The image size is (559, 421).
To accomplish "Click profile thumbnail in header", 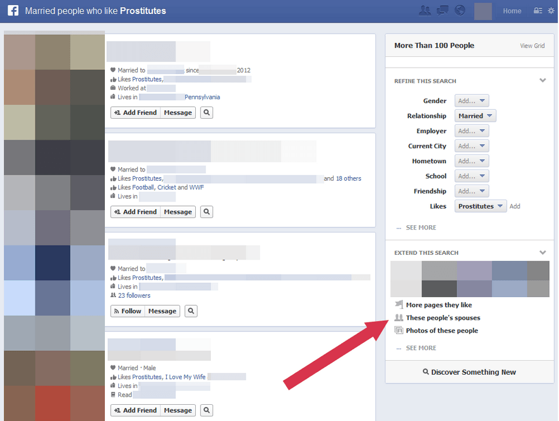I will click(x=483, y=11).
